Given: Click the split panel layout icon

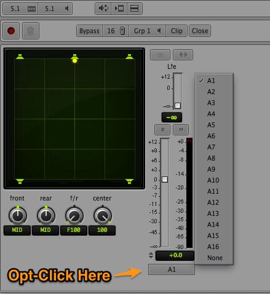Looking at the screenshot, I should tap(135, 9).
